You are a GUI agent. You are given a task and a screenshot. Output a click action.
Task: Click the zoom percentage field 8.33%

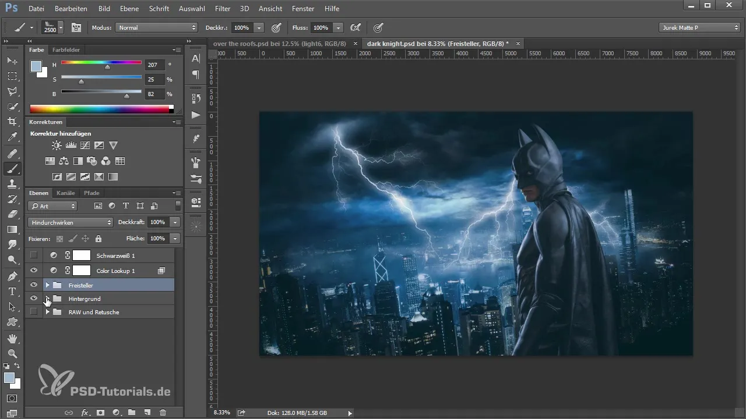coord(221,413)
